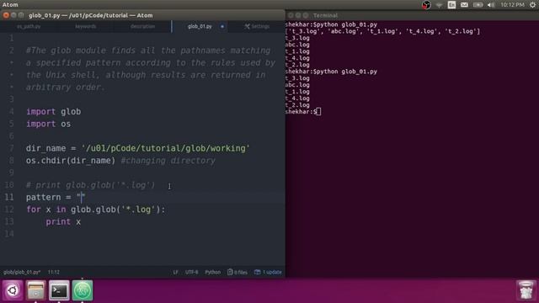Screen dimensions: 539x303
Task: Switch to the description tab
Action: coord(142,26)
